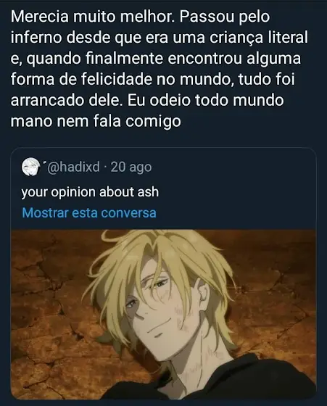Click the phrase 'criança literal' in the tweet

click(x=259, y=38)
